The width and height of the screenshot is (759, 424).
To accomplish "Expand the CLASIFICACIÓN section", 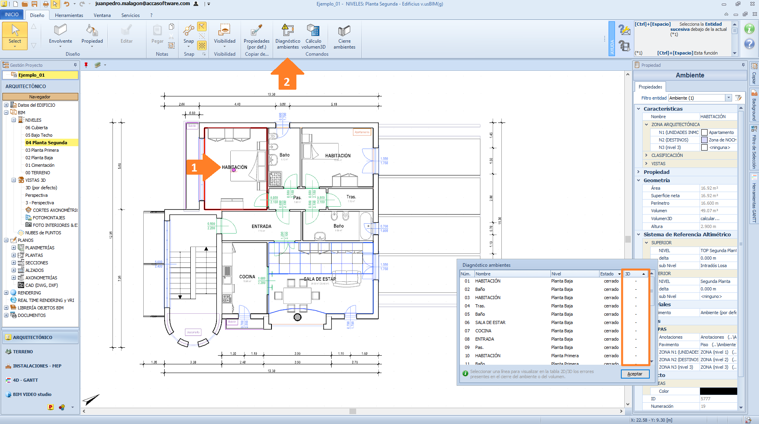I will 647,155.
